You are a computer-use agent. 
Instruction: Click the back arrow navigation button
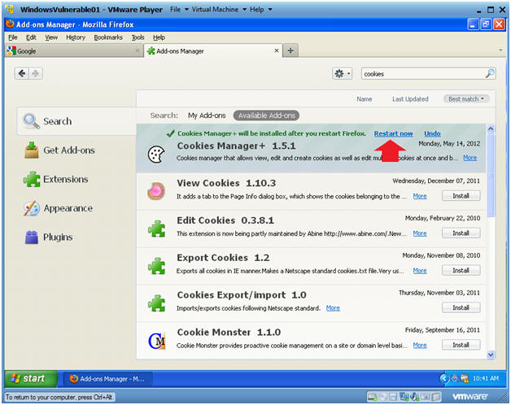(22, 73)
